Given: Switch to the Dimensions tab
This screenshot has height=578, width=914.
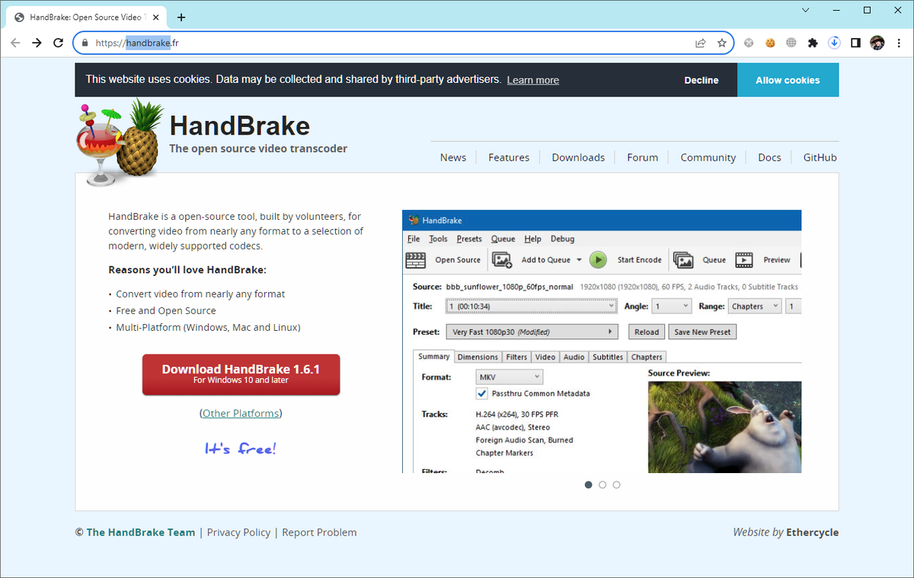Looking at the screenshot, I should click(x=478, y=357).
